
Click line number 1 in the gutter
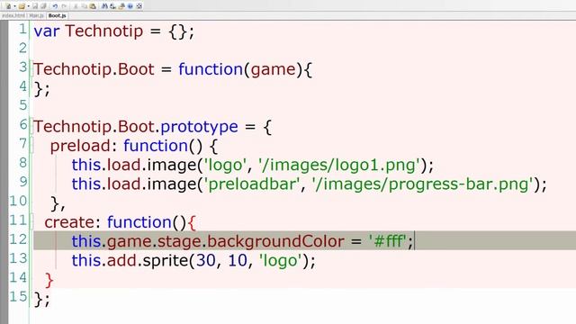(x=22, y=29)
